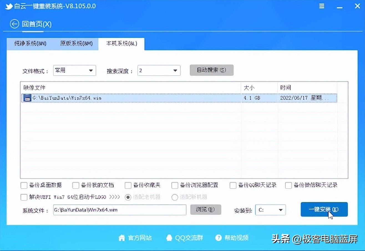Check the 备份我的文档 option
This screenshot has width=365, height=251.
click(76, 185)
